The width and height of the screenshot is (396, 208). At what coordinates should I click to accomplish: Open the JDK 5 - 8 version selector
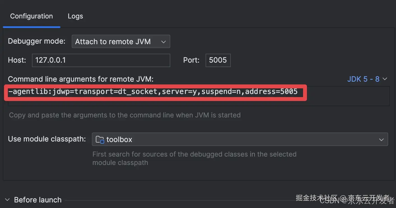pyautogui.click(x=367, y=79)
